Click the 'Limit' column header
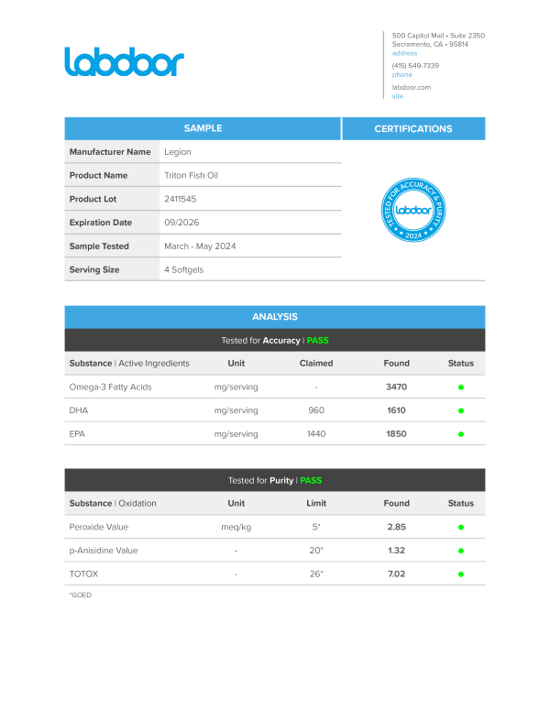The height and width of the screenshot is (711, 550). point(316,503)
